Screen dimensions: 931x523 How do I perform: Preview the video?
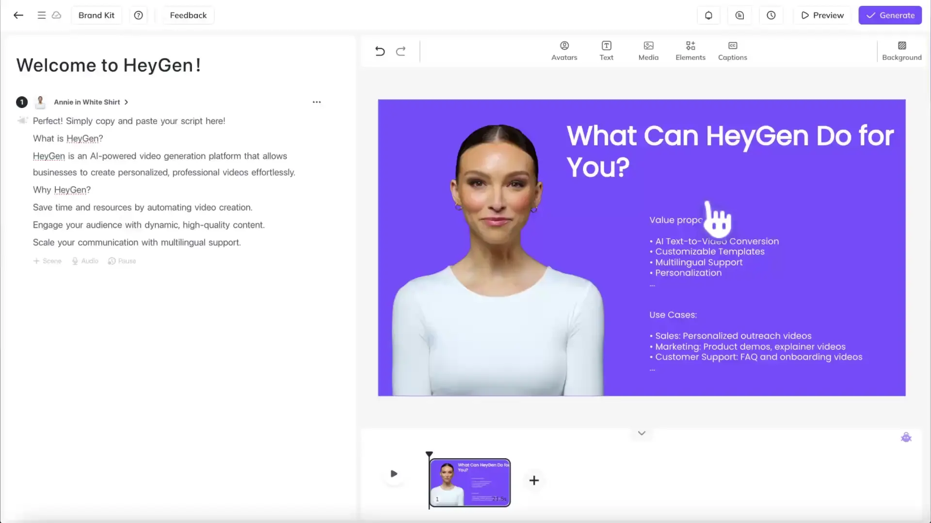tap(822, 15)
